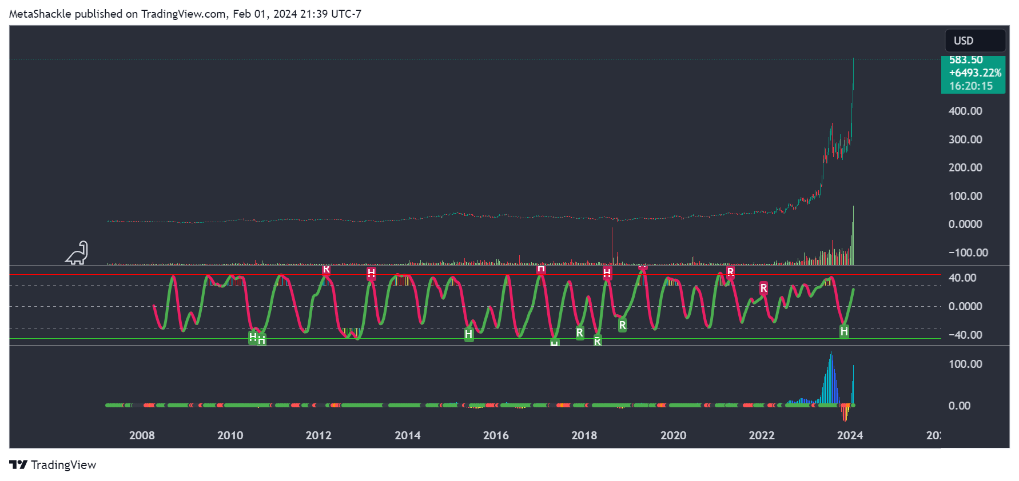Click the MetaShackle published header text
This screenshot has width=1019, height=481.
[x=185, y=14]
